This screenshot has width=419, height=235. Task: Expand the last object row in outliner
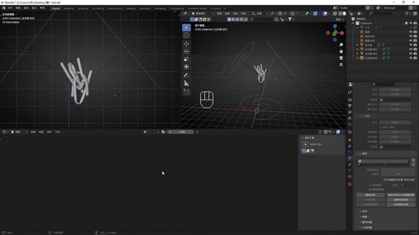point(357,58)
